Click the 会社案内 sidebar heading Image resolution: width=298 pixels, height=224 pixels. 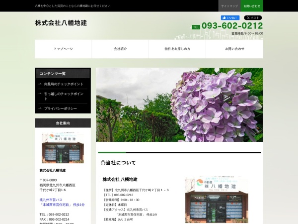pyautogui.click(x=63, y=123)
